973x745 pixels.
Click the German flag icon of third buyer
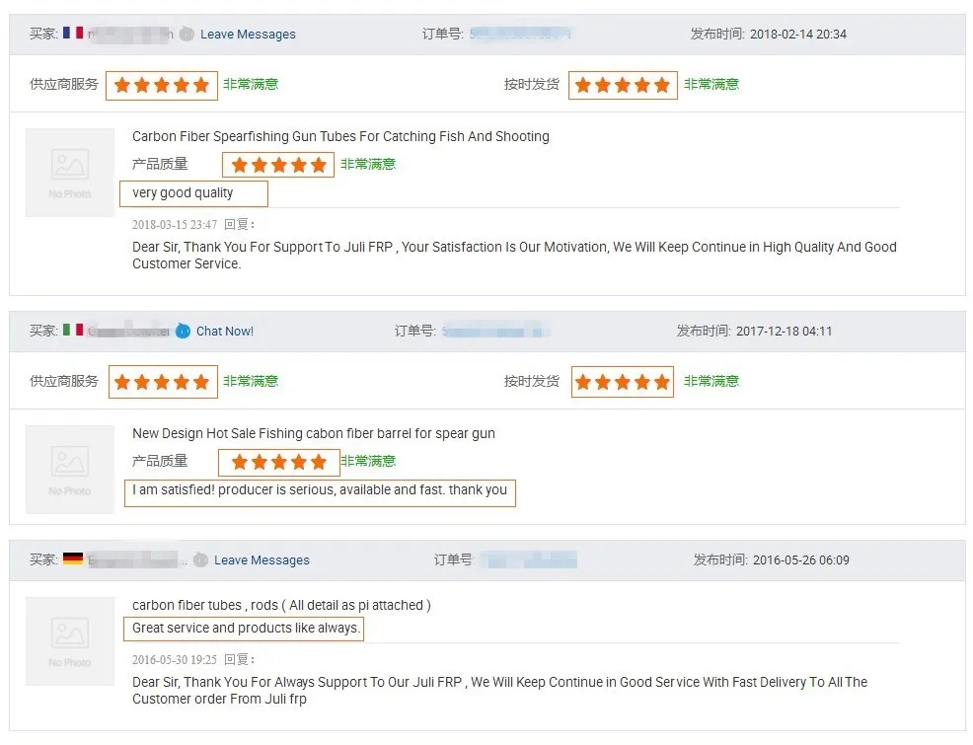coord(73,559)
